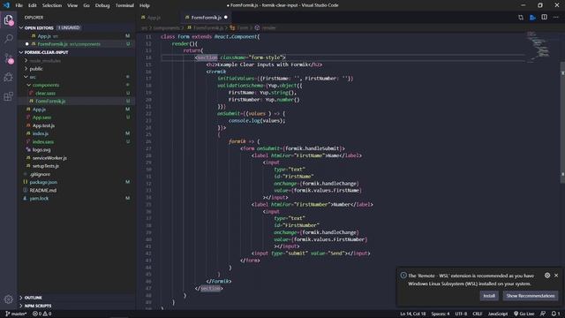565x318 pixels.
Task: Open the Selection menu
Action: click(52, 5)
